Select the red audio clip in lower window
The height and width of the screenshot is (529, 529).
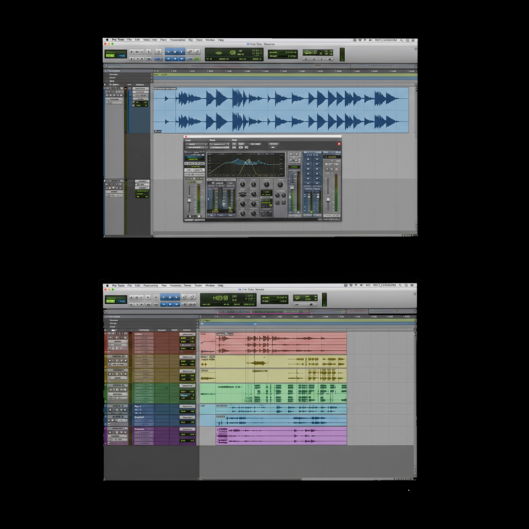[281, 343]
